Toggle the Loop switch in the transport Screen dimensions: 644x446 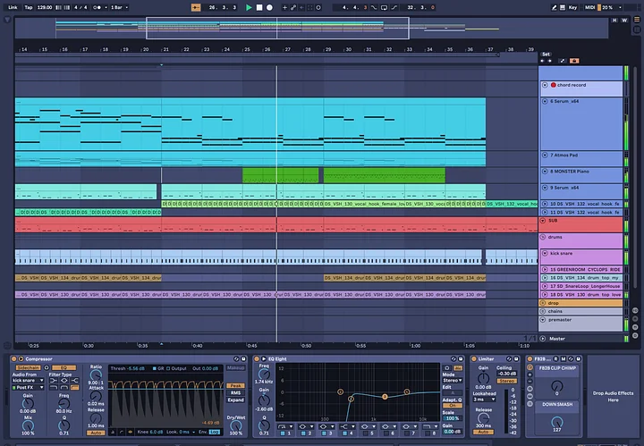click(x=385, y=7)
